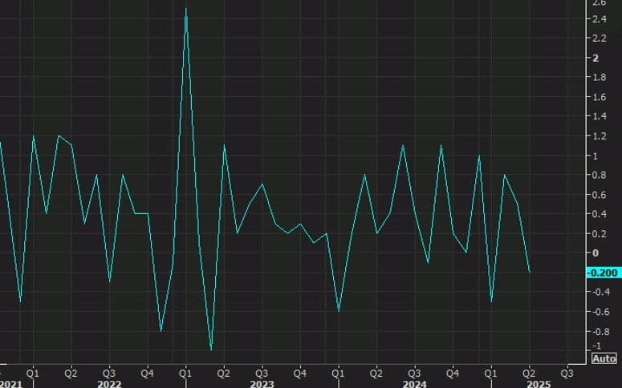Select the 2.6 value on the y-axis

(x=600, y=3)
